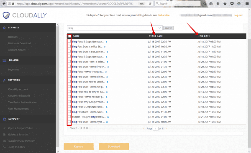Click the log out link

[238, 15]
